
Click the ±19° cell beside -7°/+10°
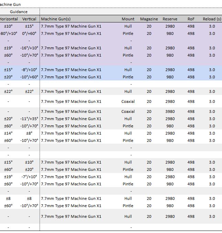pyautogui.click(x=8, y=177)
